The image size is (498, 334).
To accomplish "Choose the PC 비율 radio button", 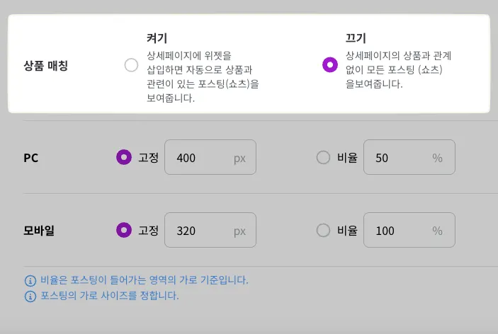I will click(x=323, y=157).
